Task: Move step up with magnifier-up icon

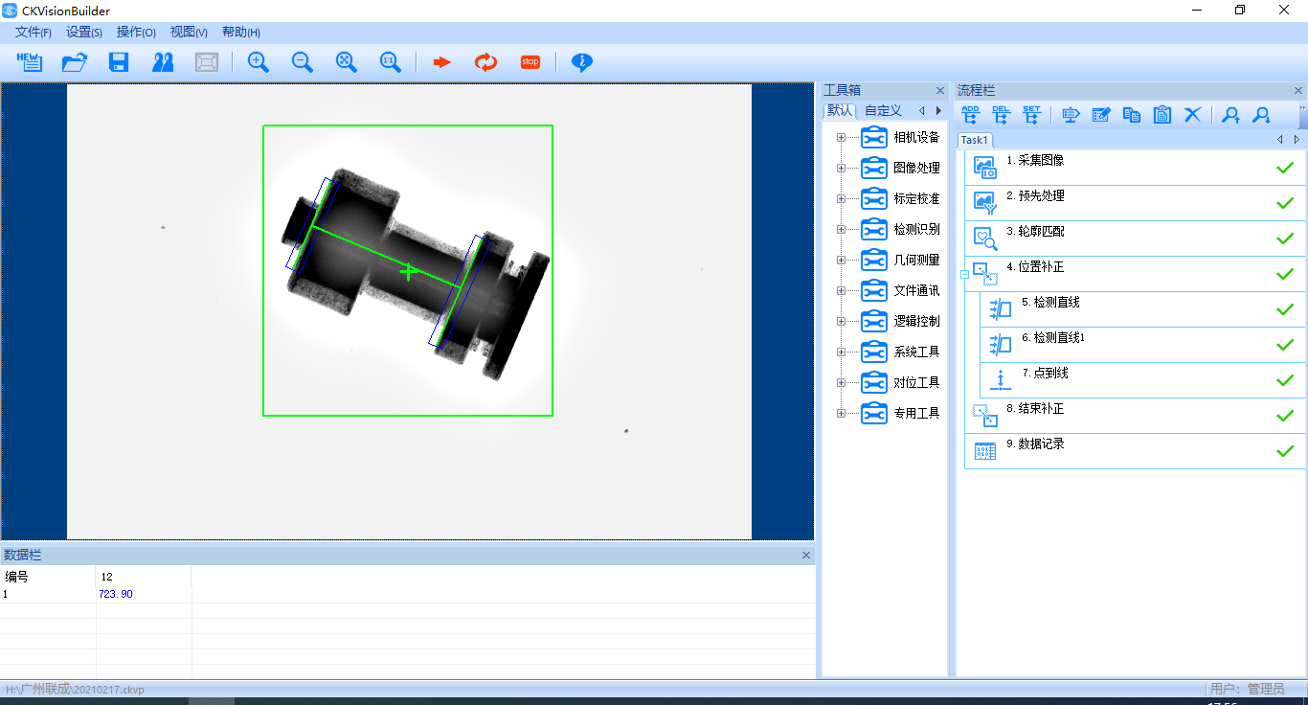Action: click(x=1231, y=115)
